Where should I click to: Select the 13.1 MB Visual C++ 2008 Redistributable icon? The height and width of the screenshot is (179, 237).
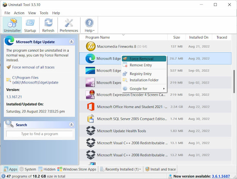tap(91, 143)
